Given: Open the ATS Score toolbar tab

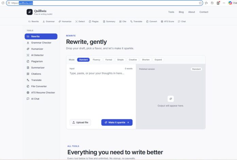Looking at the screenshot, I should coord(167,21).
